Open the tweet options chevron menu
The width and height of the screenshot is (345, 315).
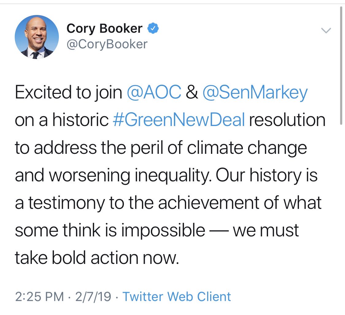(326, 30)
